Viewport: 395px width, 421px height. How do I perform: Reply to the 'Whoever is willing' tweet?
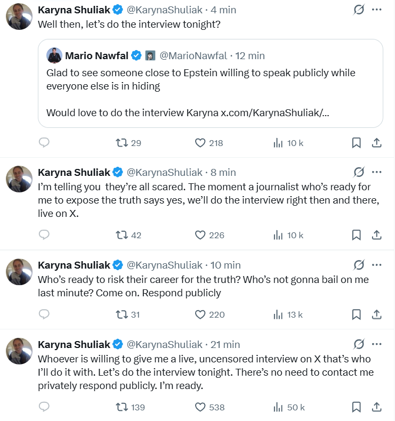click(44, 407)
